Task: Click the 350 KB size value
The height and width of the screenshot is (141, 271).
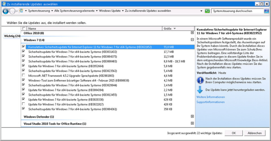Action: pyautogui.click(x=168, y=109)
